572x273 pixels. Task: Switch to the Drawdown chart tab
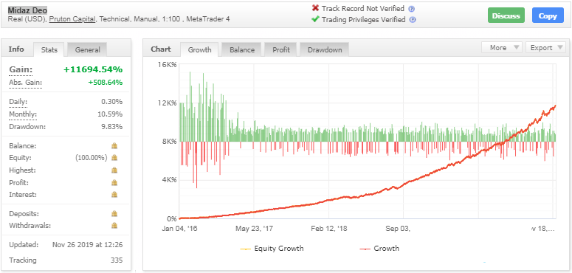pyautogui.click(x=324, y=50)
